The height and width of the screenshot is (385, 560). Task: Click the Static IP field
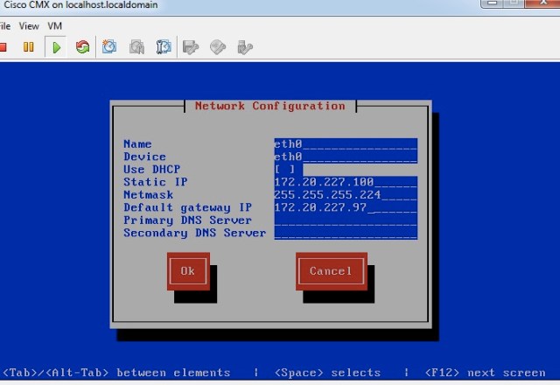345,182
